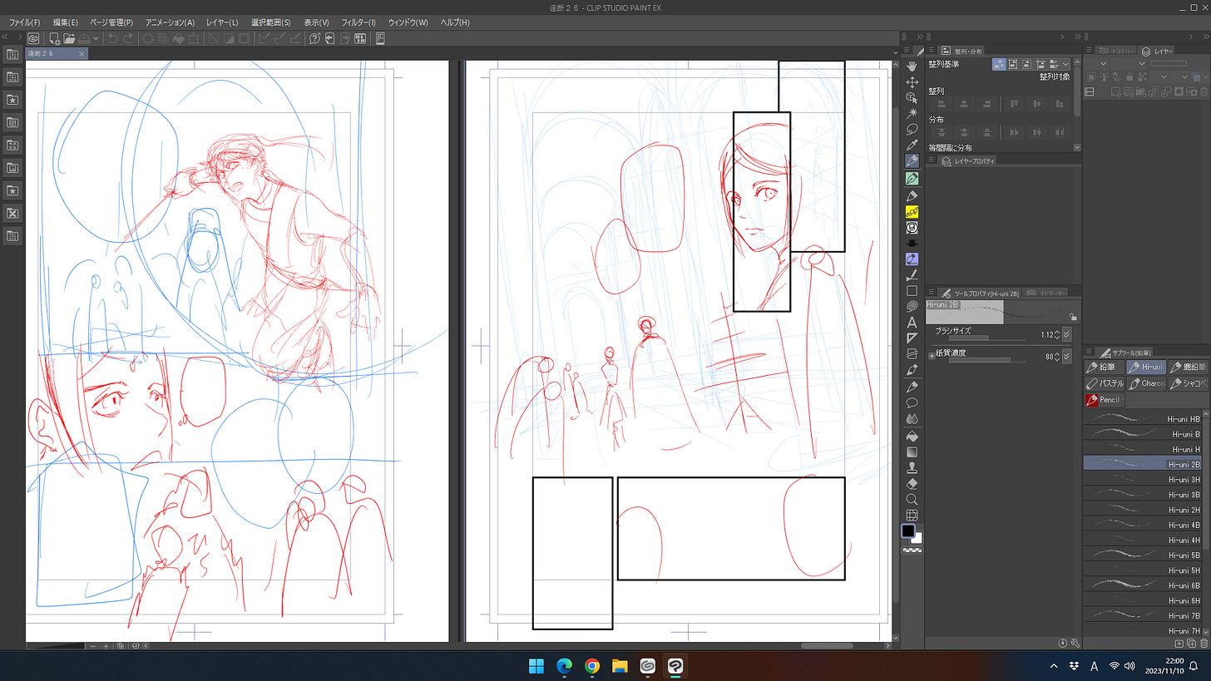Open the align reference dropdown chevron
1211x681 pixels.
[x=1066, y=64]
